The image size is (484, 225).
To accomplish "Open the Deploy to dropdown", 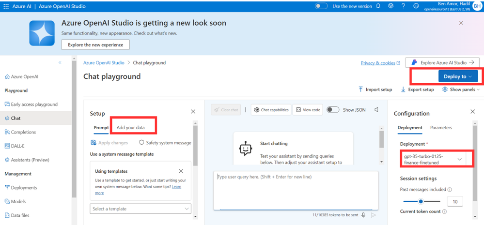I will (458, 76).
